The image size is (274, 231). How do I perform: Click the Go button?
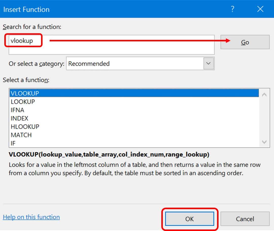click(244, 42)
